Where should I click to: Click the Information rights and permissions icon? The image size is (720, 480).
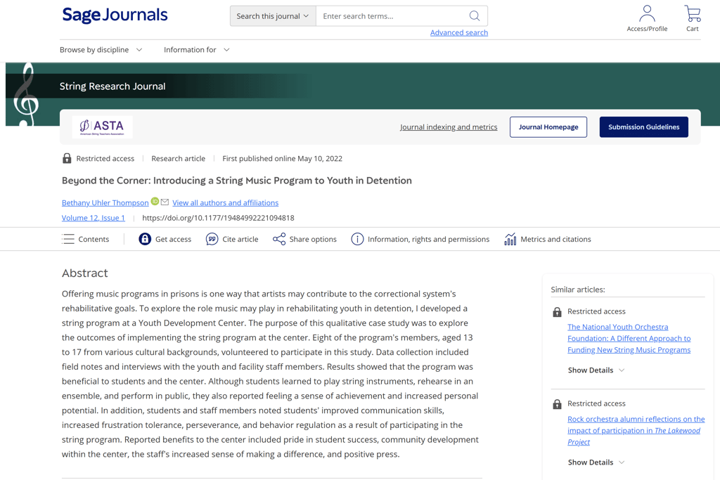(357, 239)
